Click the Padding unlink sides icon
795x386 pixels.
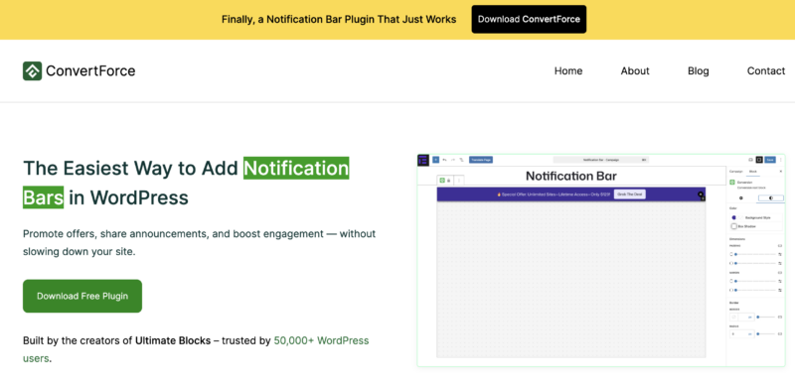(x=780, y=246)
